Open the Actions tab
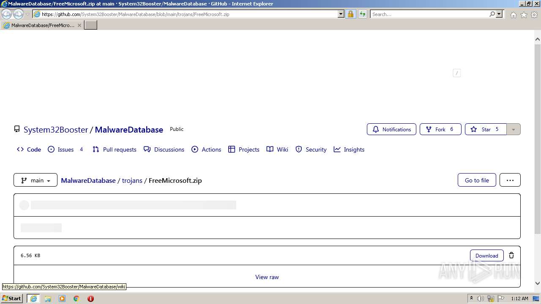 [x=206, y=149]
